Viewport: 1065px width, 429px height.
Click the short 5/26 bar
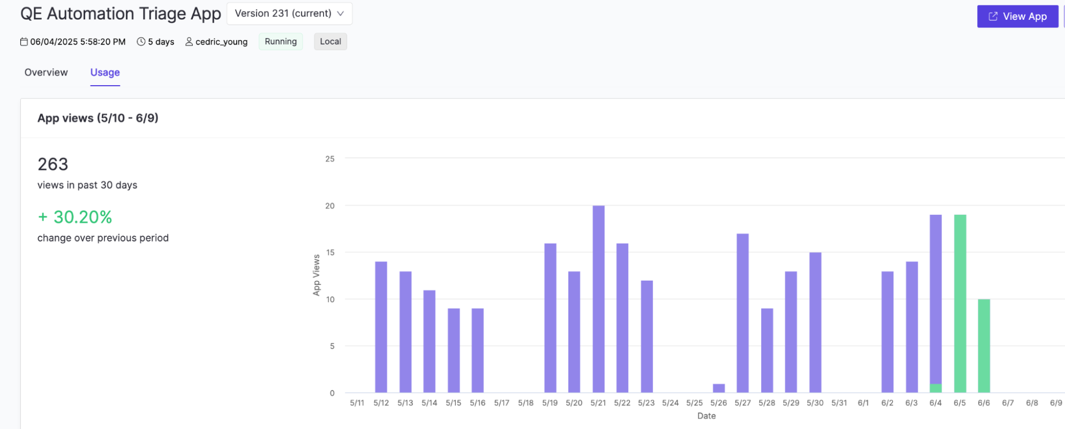click(719, 388)
